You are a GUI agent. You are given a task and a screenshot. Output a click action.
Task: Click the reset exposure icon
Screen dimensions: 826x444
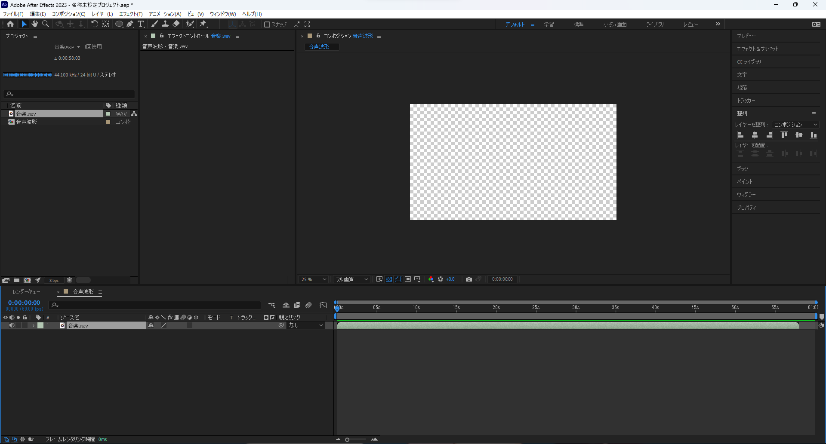[x=441, y=279]
